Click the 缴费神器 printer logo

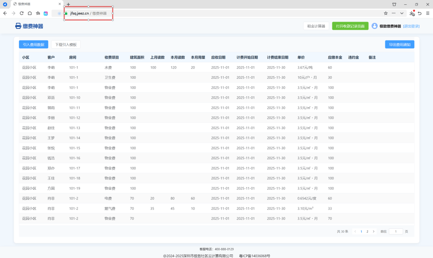point(18,26)
